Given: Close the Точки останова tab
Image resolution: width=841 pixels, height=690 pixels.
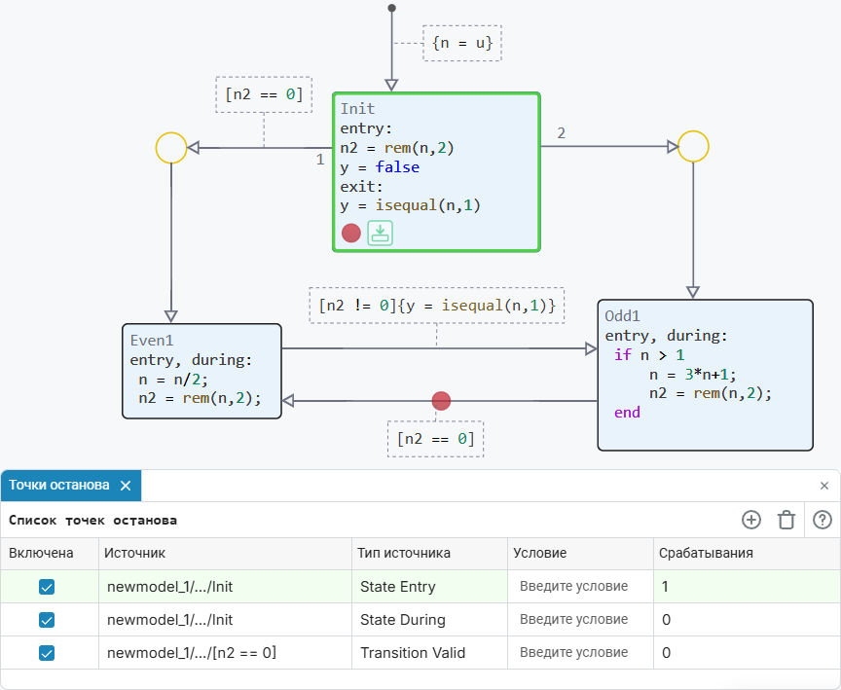Looking at the screenshot, I should coord(126,486).
